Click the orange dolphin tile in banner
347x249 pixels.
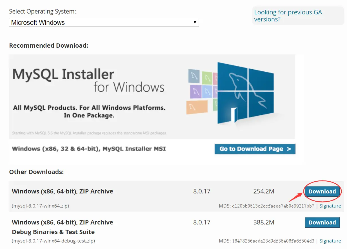coord(197,107)
